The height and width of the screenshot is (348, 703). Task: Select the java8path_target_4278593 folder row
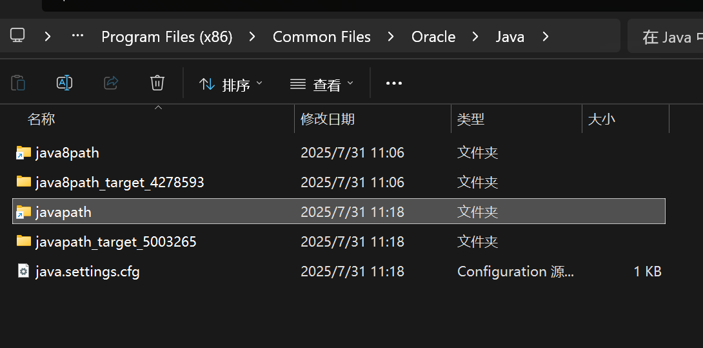(x=120, y=183)
